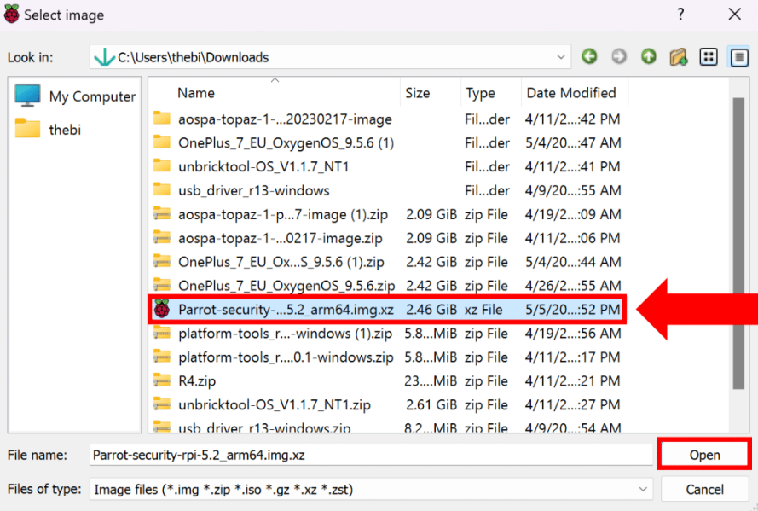758x511 pixels.
Task: Select platform-tools_r...-windows (1).zip name
Action: tap(285, 333)
